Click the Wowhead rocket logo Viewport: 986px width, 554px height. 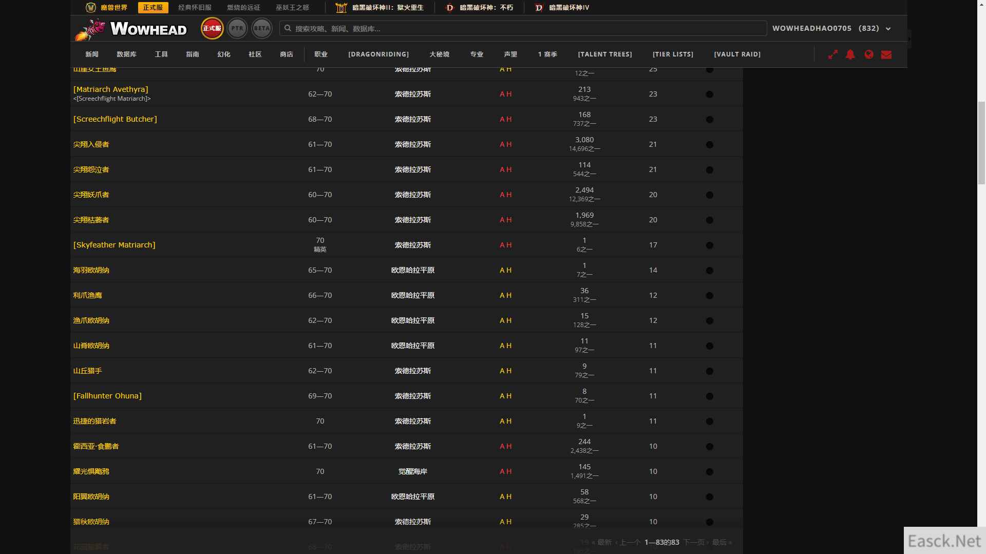(131, 29)
